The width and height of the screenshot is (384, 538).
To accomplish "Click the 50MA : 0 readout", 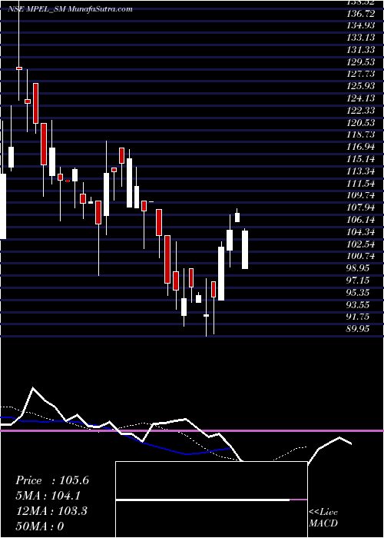I will (x=40, y=526).
